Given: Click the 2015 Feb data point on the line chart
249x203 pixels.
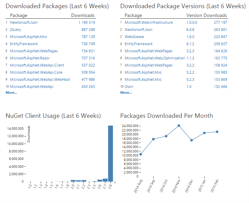Looking at the screenshot, I should pyautogui.click(x=217, y=132).
